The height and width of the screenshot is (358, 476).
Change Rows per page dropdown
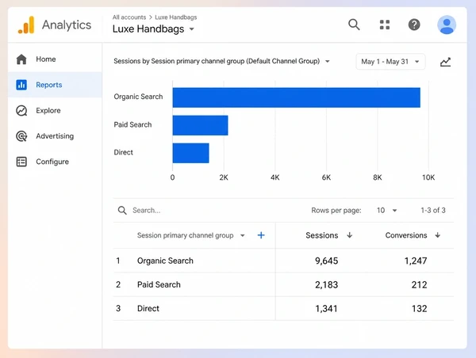pyautogui.click(x=387, y=211)
